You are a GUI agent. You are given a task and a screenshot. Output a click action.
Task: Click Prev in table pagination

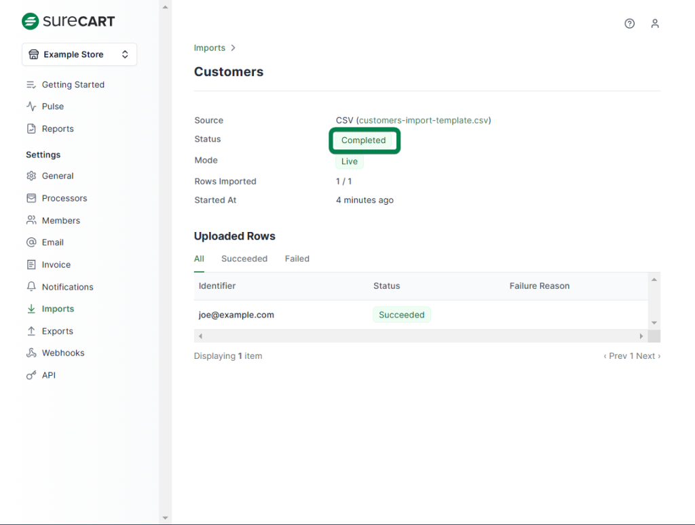[616, 356]
